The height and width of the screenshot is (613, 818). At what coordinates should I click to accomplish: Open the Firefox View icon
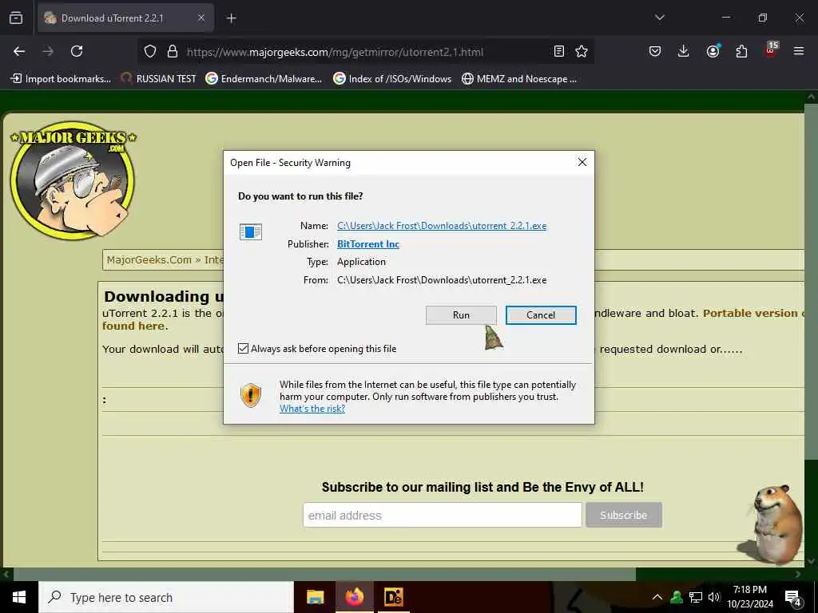click(x=16, y=18)
